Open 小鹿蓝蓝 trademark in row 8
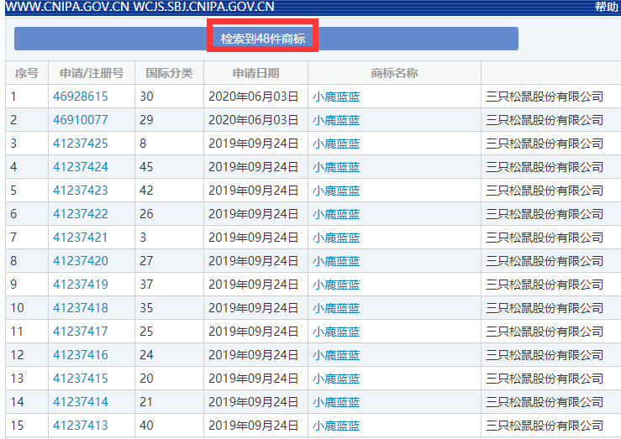Image resolution: width=621 pixels, height=439 pixels. [x=336, y=261]
